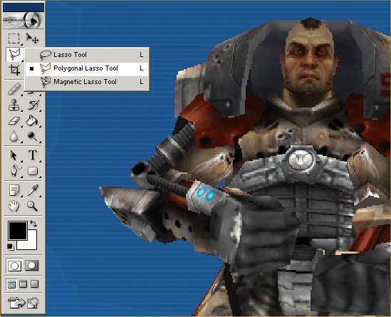This screenshot has height=317, width=391.
Task: Open the black foreground color swatch
Action: tap(18, 231)
